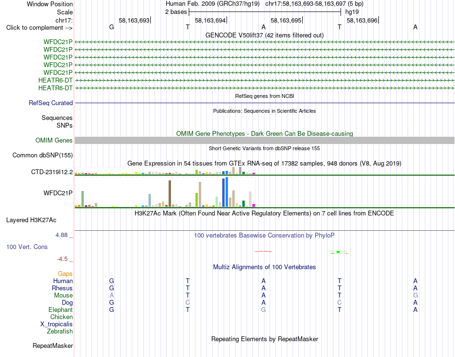Click the red PhyloP conservation mark

tap(263, 251)
